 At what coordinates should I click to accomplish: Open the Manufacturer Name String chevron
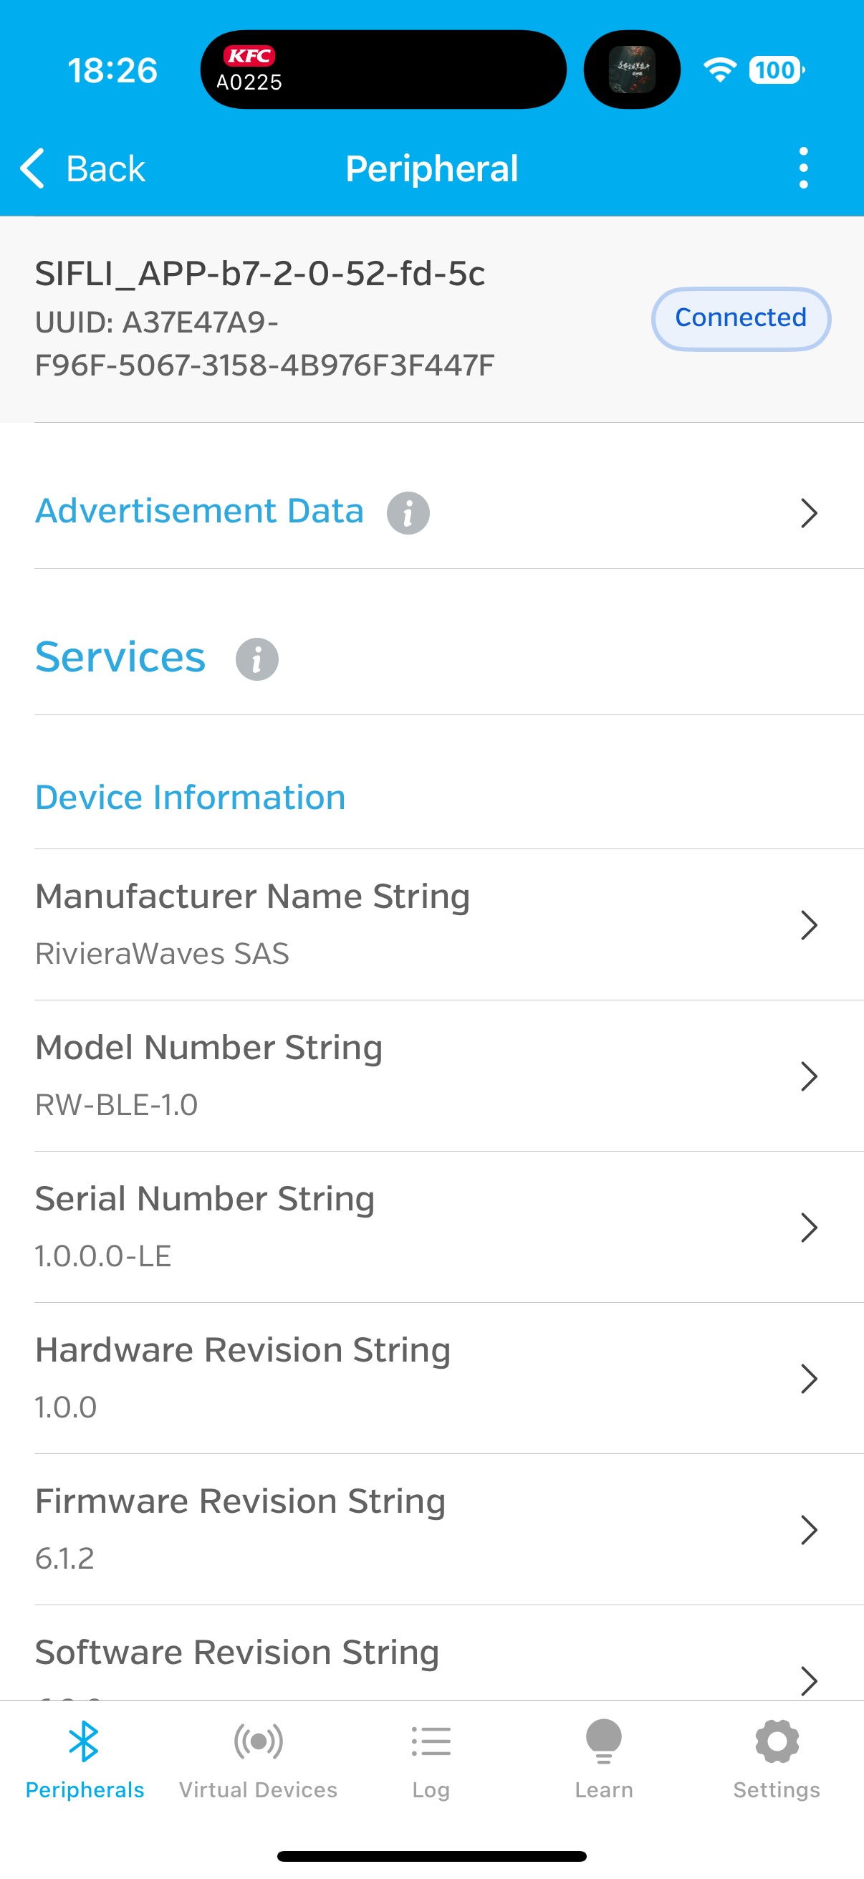(x=808, y=925)
